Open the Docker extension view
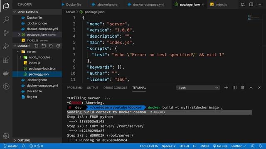The width and height of the screenshot is (266, 149). pyautogui.click(x=6, y=73)
